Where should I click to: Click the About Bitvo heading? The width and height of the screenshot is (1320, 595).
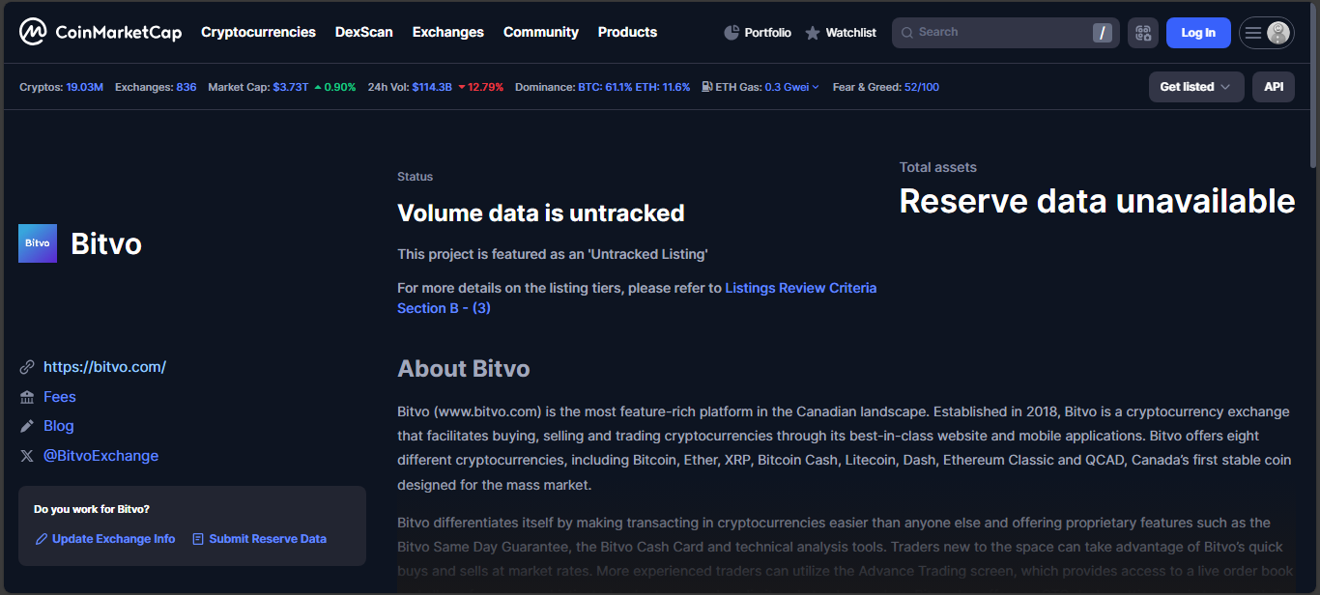click(464, 368)
